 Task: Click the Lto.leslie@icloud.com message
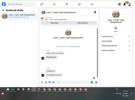pyautogui.click(x=54, y=75)
